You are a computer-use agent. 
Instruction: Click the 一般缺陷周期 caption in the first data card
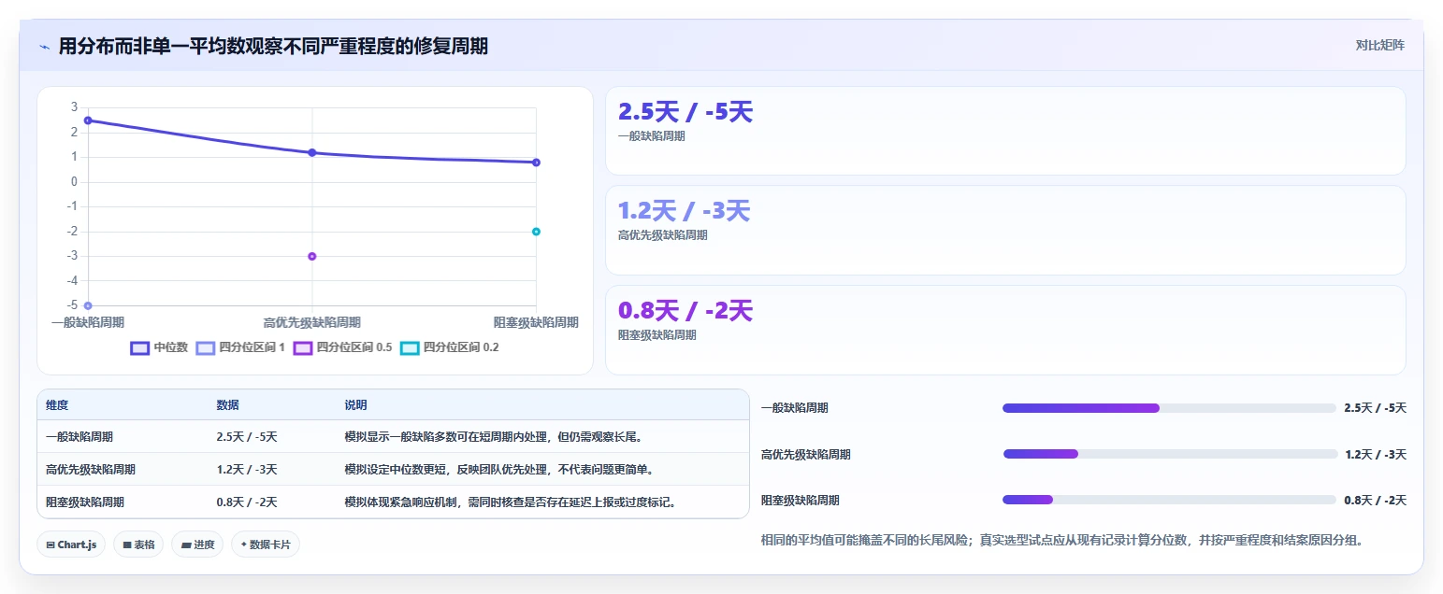[652, 136]
